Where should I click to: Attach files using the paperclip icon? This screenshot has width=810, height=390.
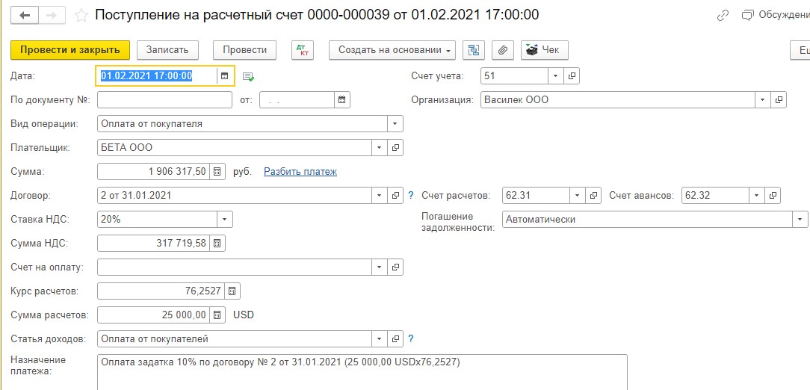[503, 50]
